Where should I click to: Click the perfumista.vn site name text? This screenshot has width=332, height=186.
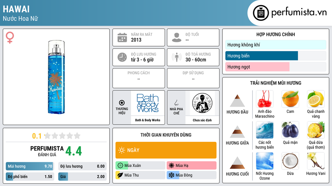(x=299, y=13)
